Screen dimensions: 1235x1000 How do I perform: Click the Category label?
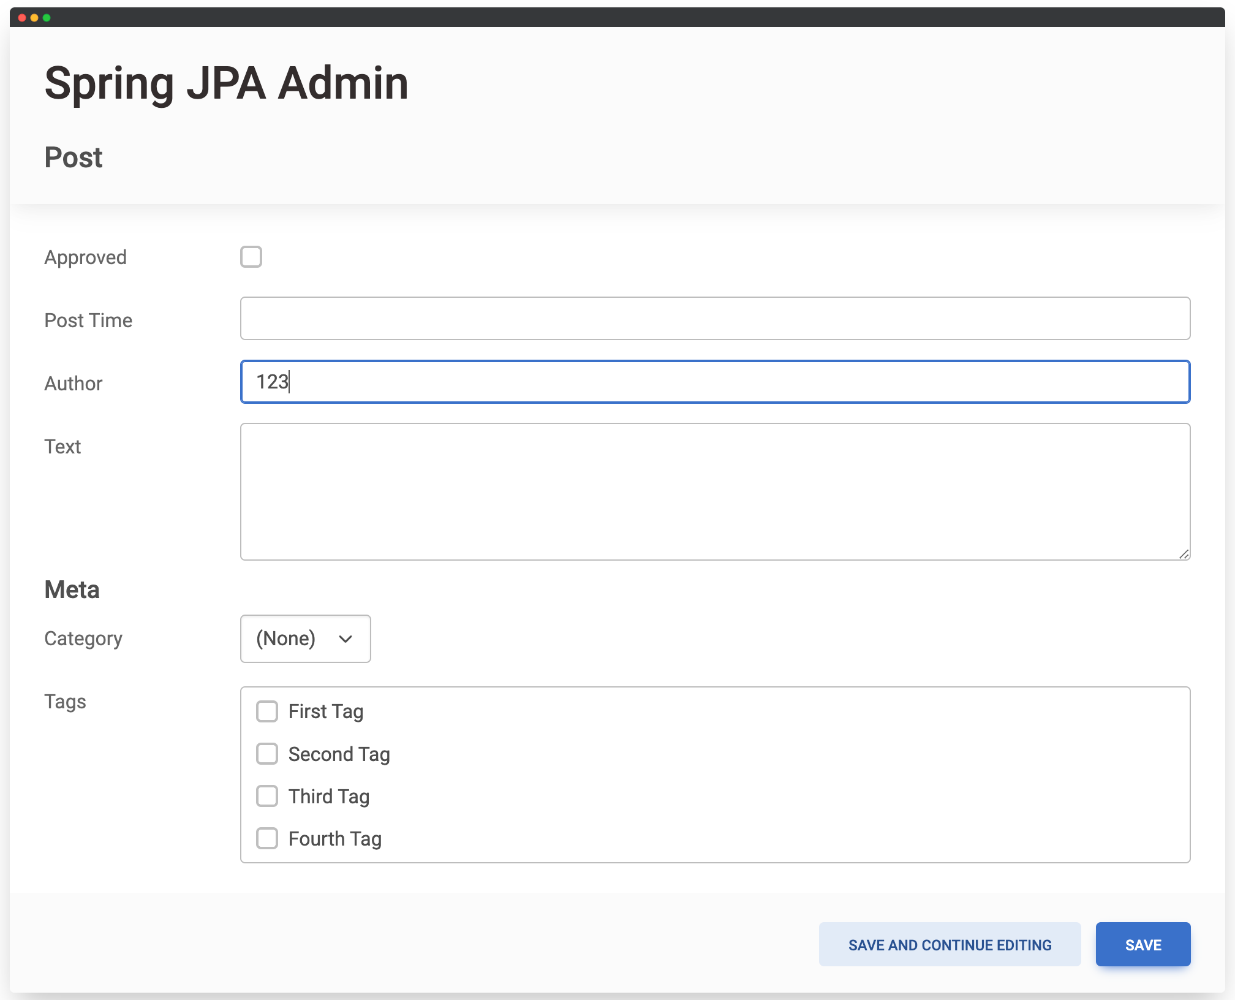coord(83,638)
